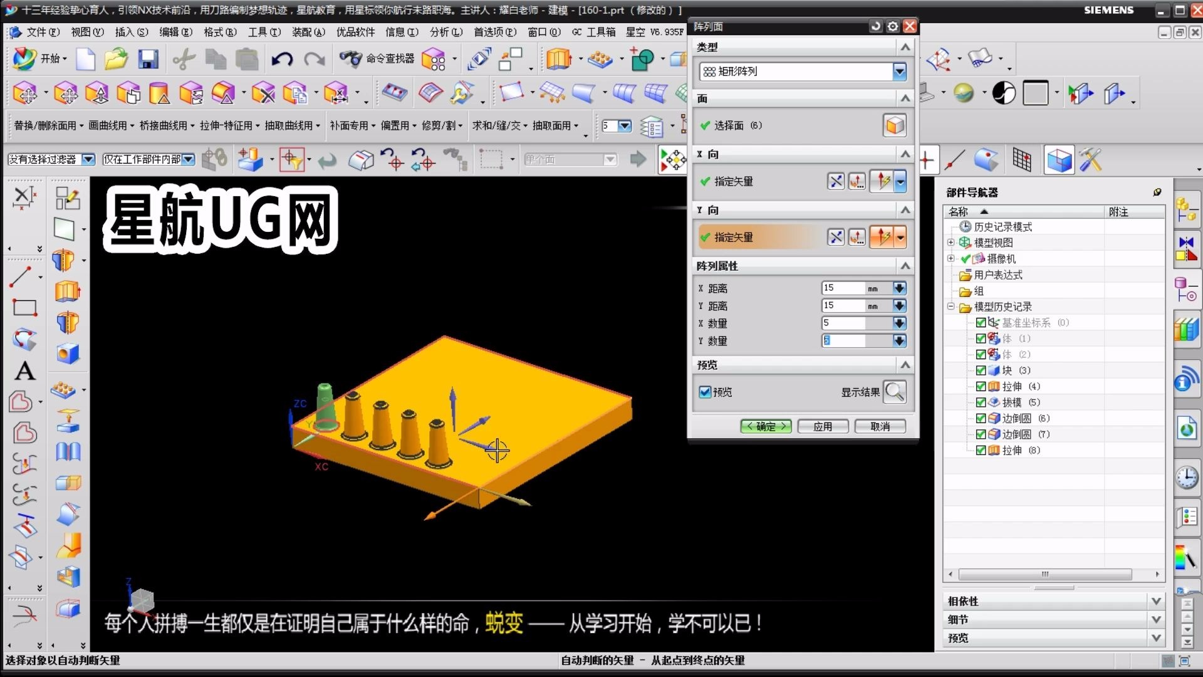Click the 确定 button to confirm the pattern
Viewport: 1203px width, 677px height.
(765, 426)
